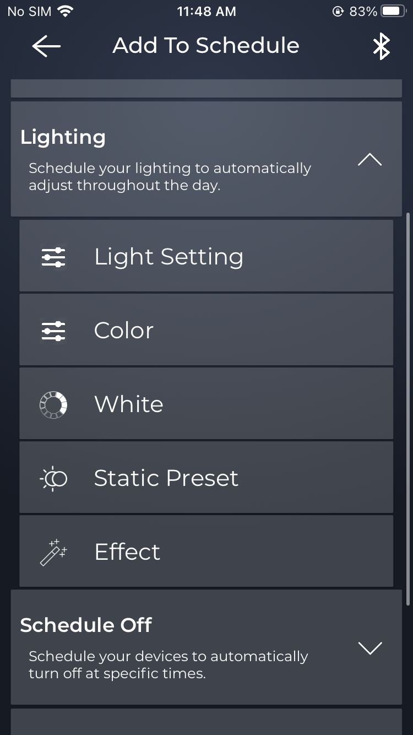Tap the sliders icon beside Color
413x735 pixels.
pyautogui.click(x=53, y=331)
